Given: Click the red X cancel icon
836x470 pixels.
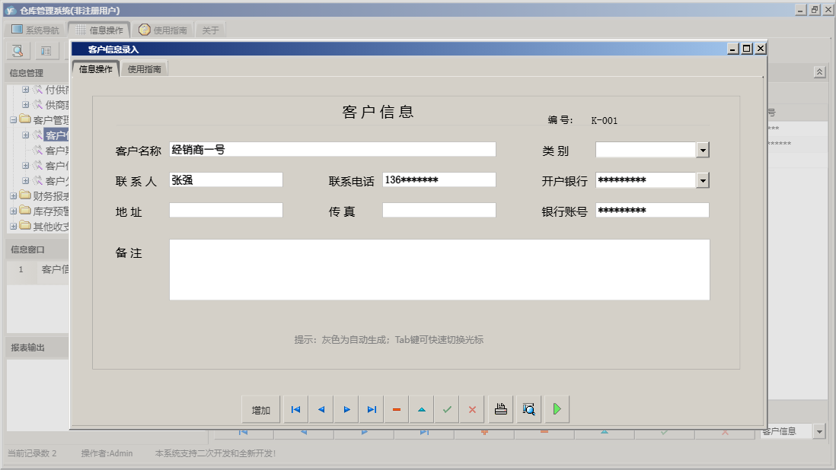Looking at the screenshot, I should pyautogui.click(x=472, y=409).
